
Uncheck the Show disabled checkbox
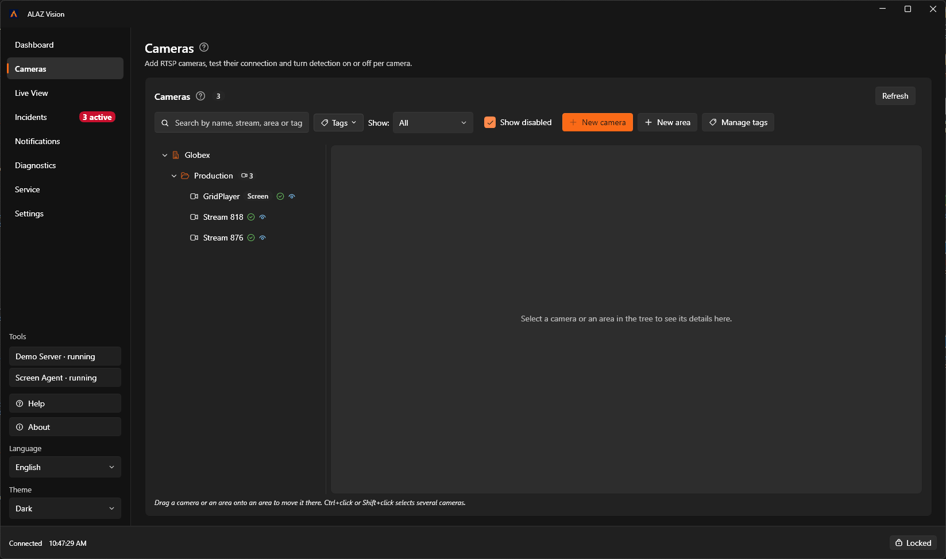tap(490, 122)
